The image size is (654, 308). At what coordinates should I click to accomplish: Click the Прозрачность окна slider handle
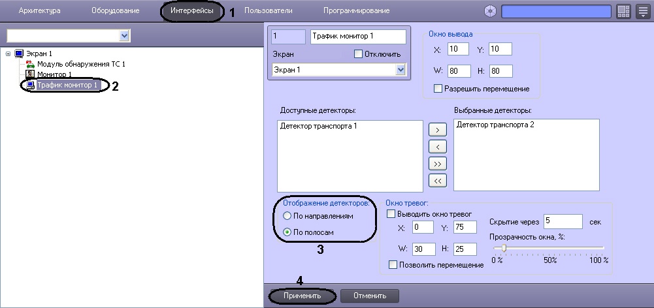coord(504,248)
